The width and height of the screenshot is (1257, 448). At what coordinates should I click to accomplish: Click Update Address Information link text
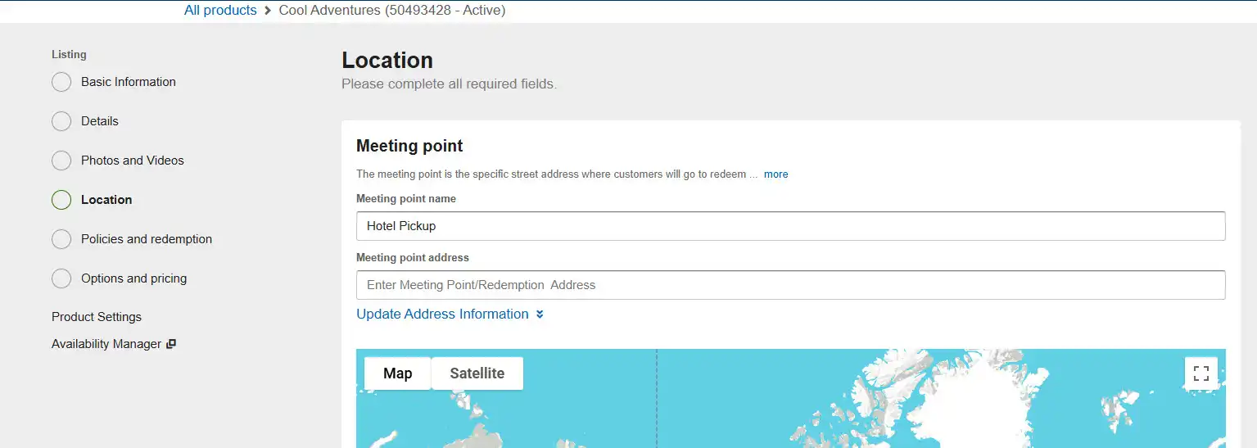[x=442, y=315]
